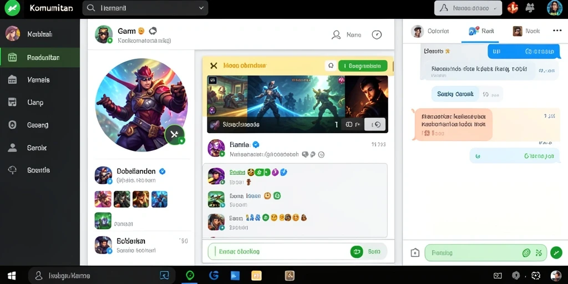
Task: Click the chat bubble icon beside Gam
Action: (x=153, y=31)
